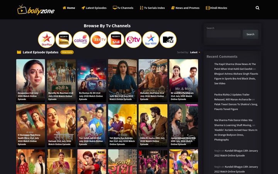Open the Netflix-branded show thumbnail
This screenshot has height=174, width=278.
tap(153, 162)
